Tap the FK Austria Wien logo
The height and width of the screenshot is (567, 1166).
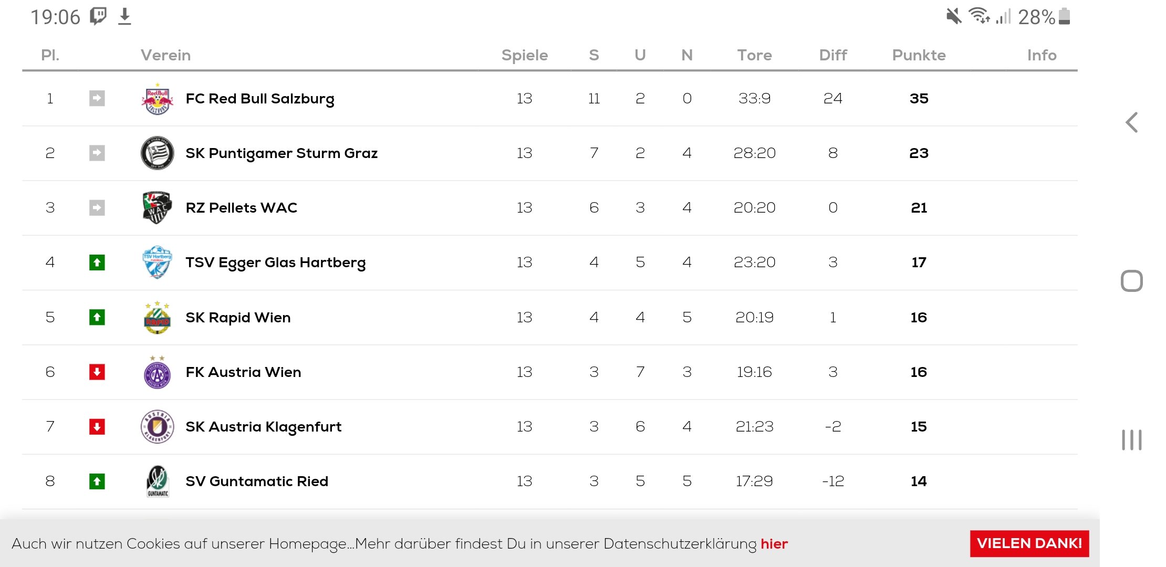(157, 372)
